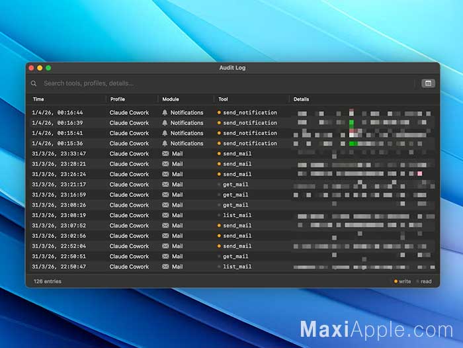Click orange write dot in 23:33:47 row
This screenshot has width=463, height=348.
pos(219,153)
